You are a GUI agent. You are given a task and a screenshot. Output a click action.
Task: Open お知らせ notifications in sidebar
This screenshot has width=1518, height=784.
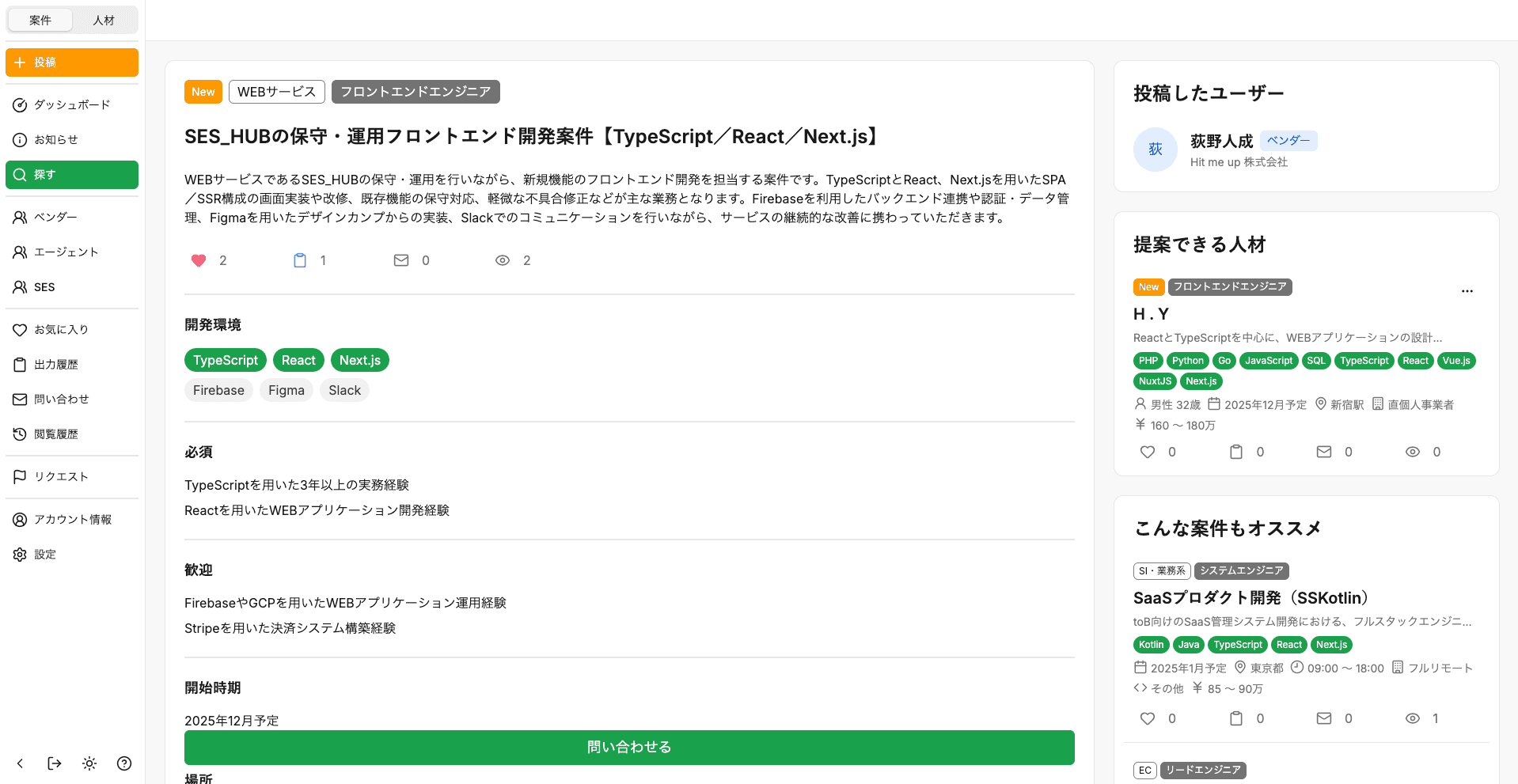click(x=55, y=139)
